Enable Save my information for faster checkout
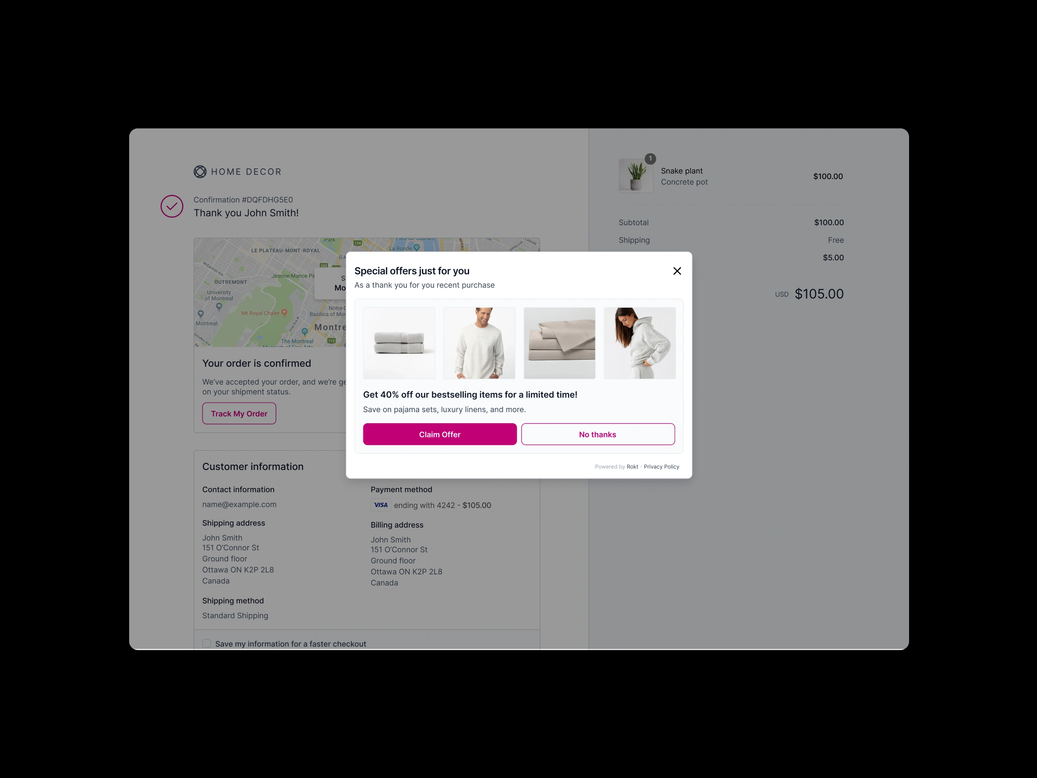The width and height of the screenshot is (1037, 778). [x=207, y=644]
